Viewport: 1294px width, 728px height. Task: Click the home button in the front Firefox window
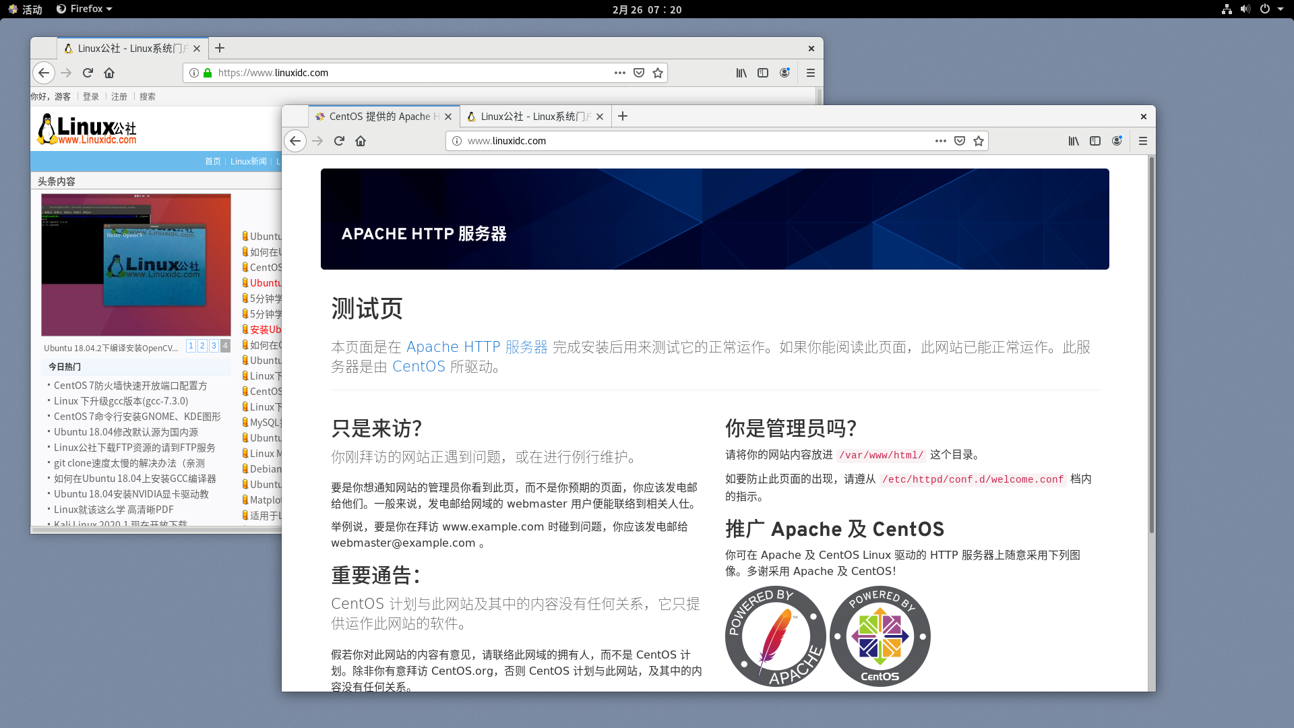pyautogui.click(x=361, y=141)
